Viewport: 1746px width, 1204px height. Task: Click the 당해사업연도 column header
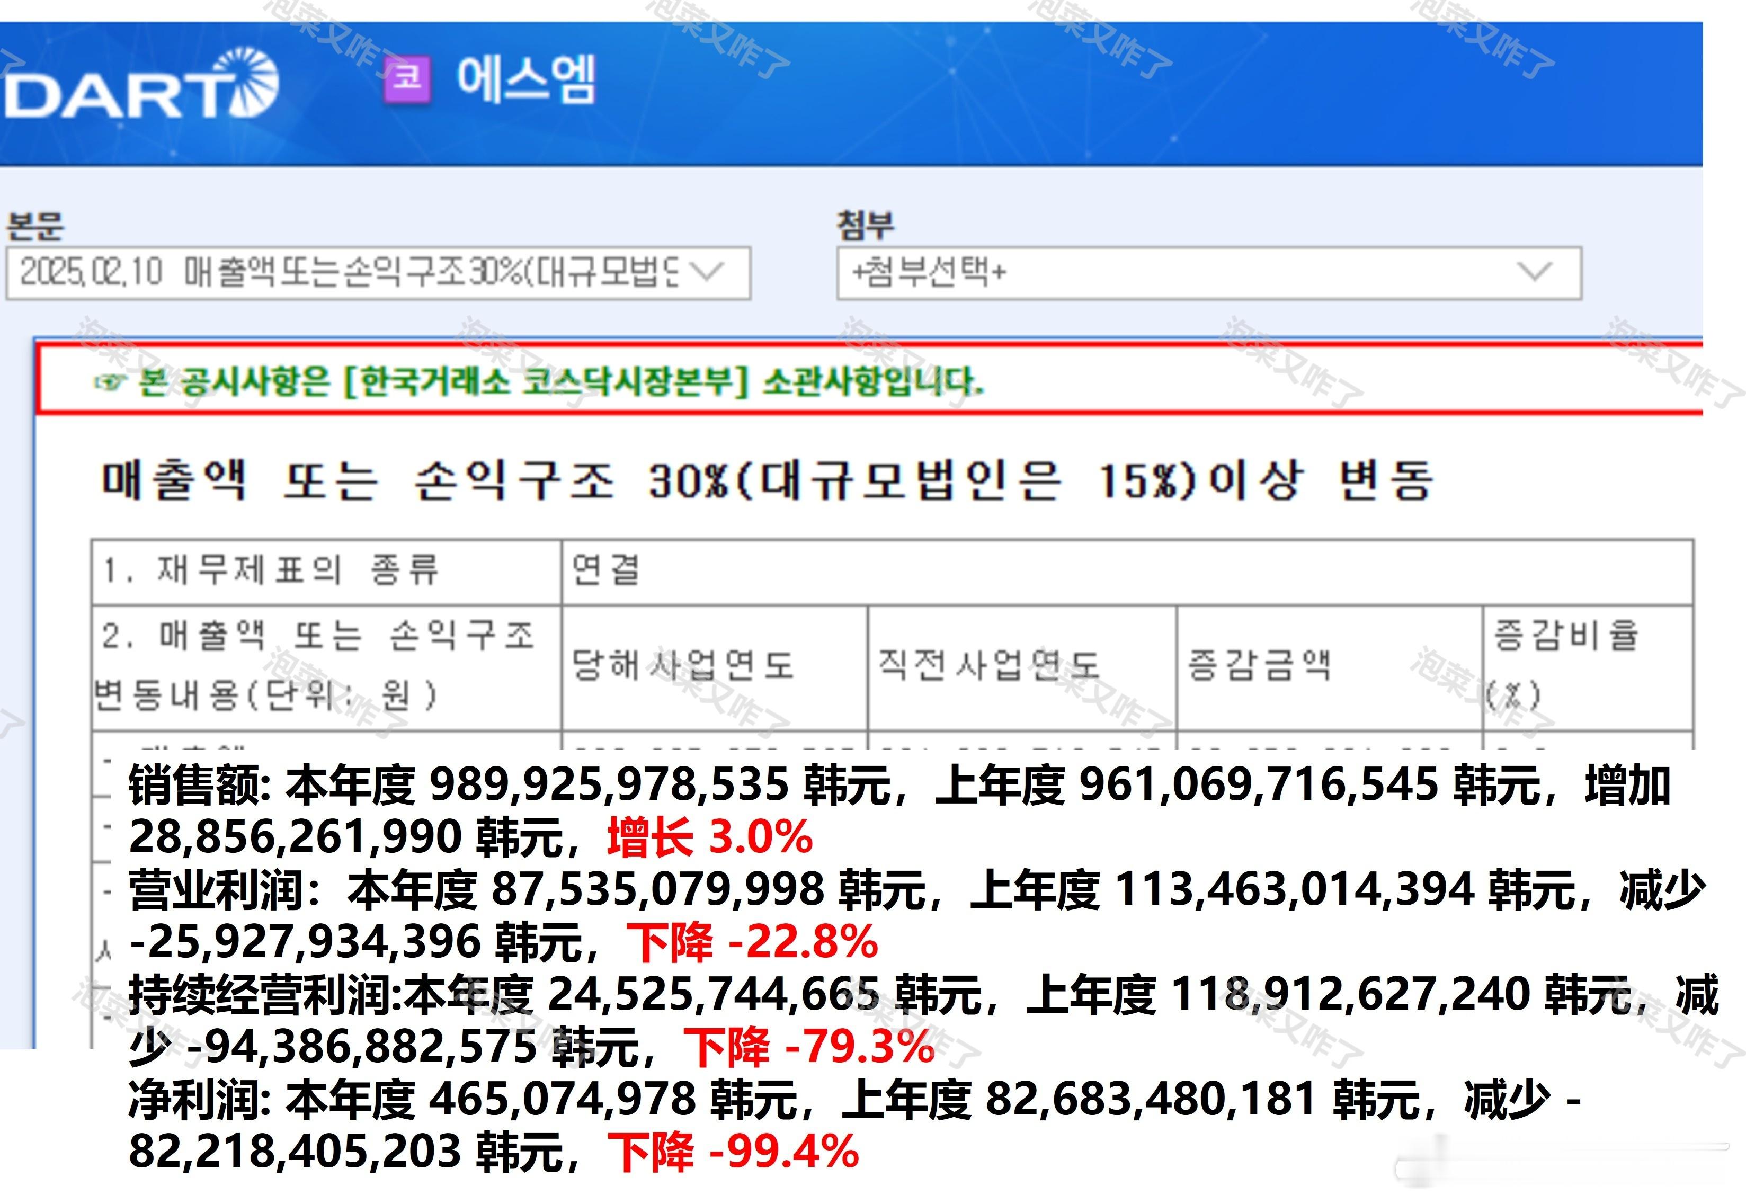point(714,667)
